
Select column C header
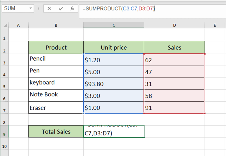114,25
